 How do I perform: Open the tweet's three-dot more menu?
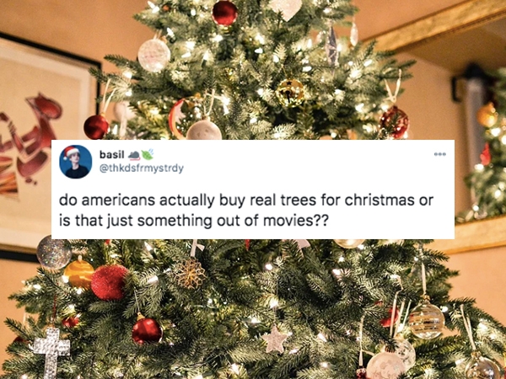[440, 154]
